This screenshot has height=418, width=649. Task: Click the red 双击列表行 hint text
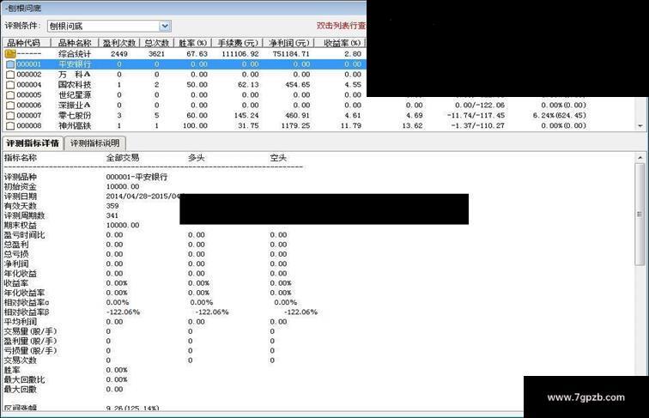(x=342, y=26)
